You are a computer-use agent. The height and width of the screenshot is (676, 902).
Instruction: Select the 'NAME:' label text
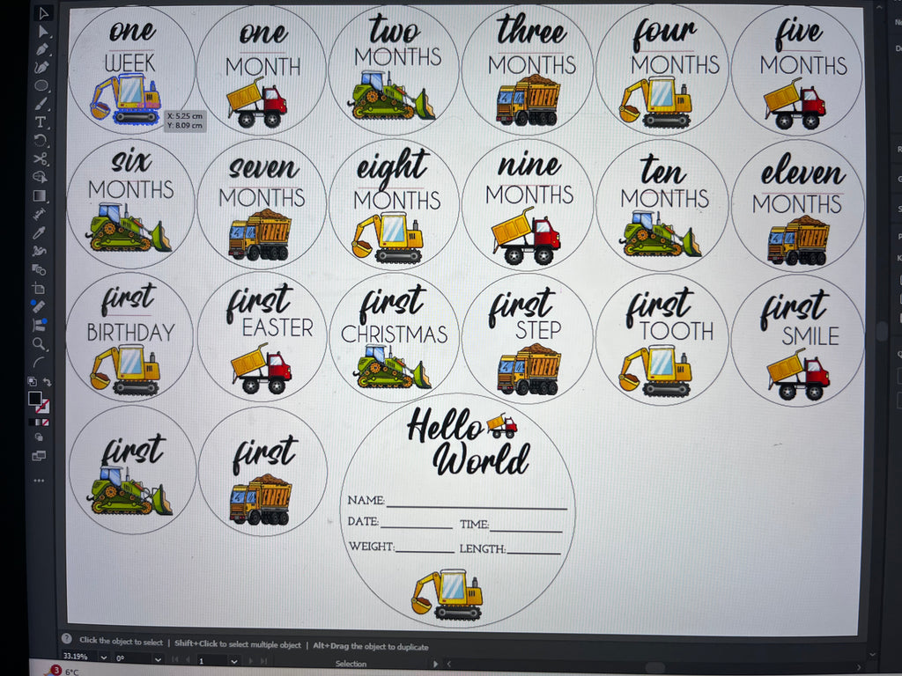point(366,500)
